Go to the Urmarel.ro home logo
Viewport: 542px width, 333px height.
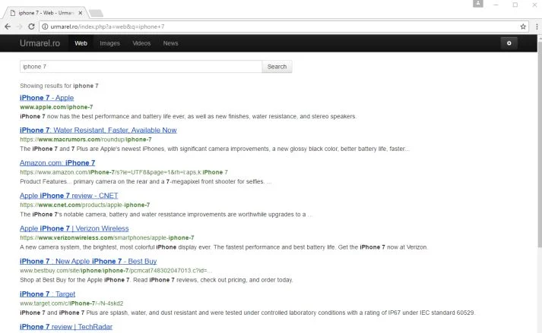coord(40,43)
